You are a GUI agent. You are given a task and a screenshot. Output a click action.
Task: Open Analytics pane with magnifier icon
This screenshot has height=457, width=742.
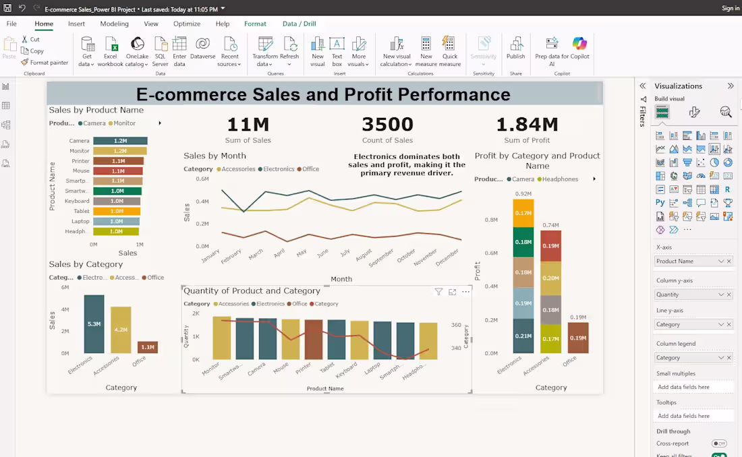pyautogui.click(x=725, y=112)
